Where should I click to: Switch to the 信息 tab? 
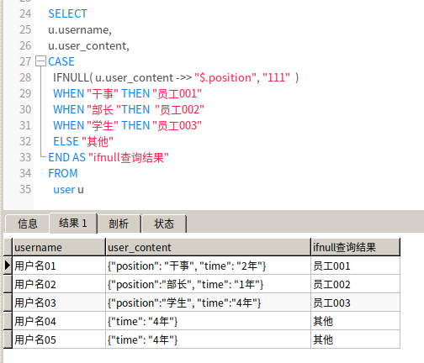[x=28, y=224]
